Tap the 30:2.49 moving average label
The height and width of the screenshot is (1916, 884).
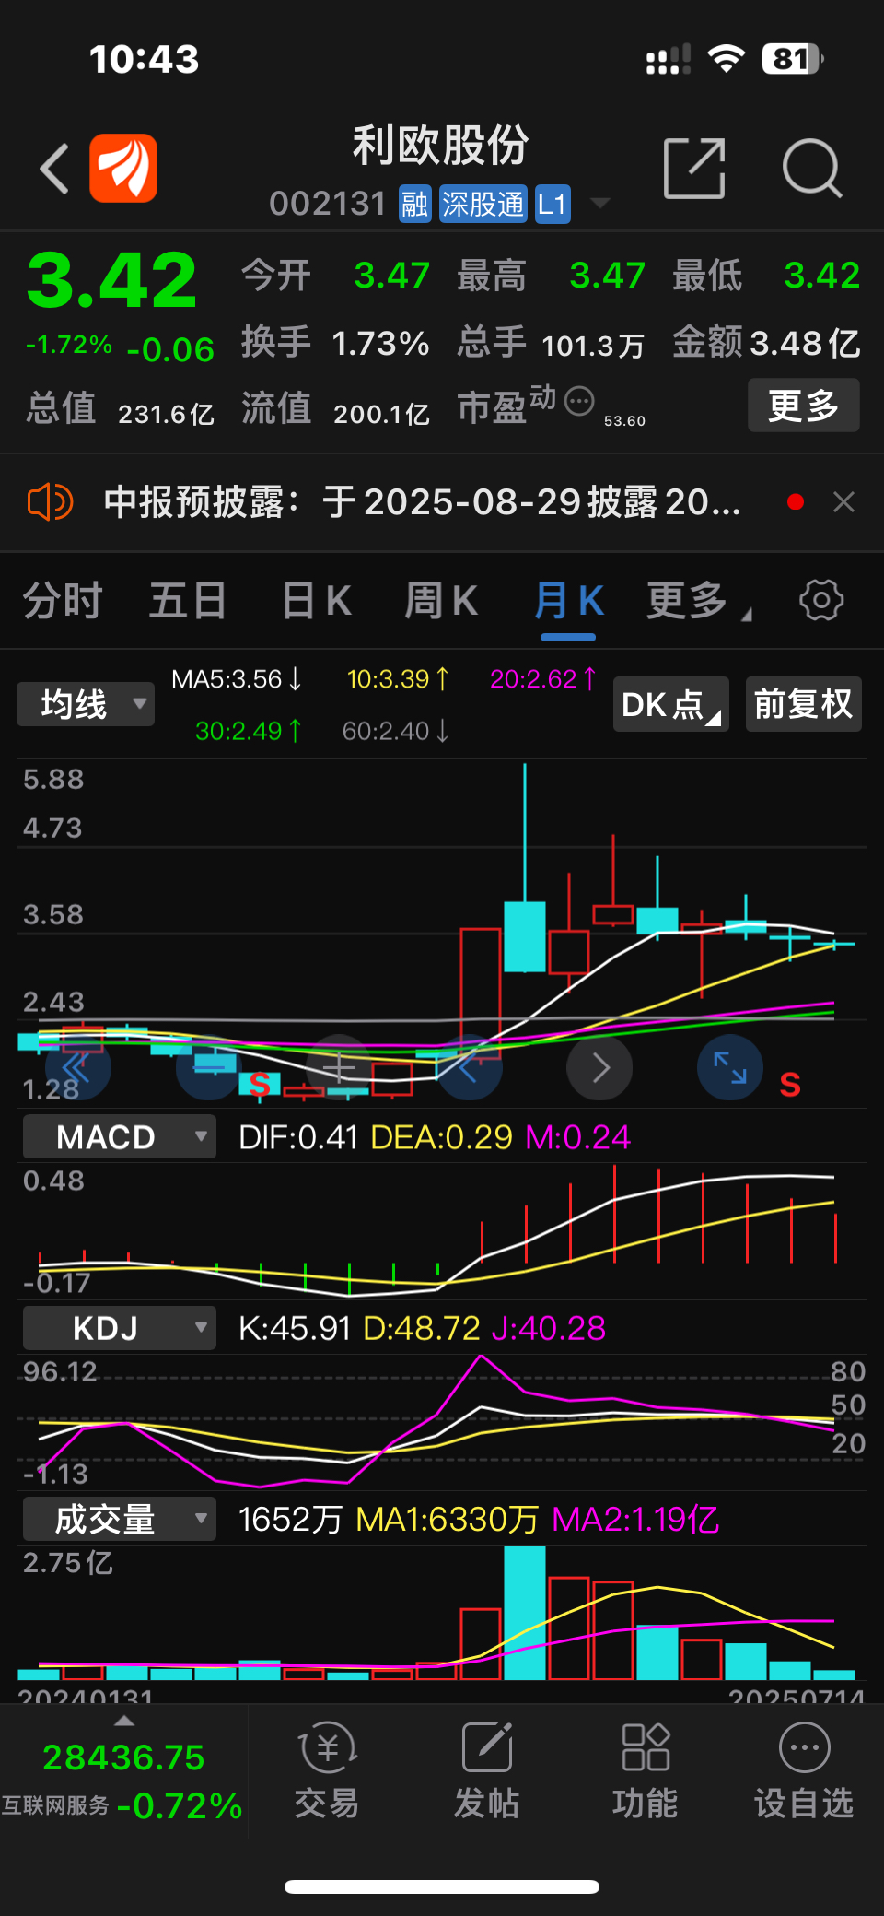pyautogui.click(x=249, y=731)
